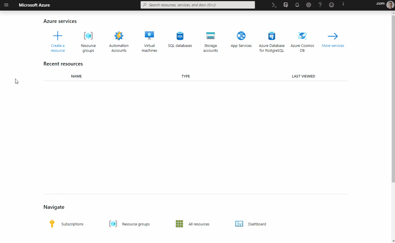The width and height of the screenshot is (395, 243).
Task: Open the portal hamburger menu
Action: 6,5
